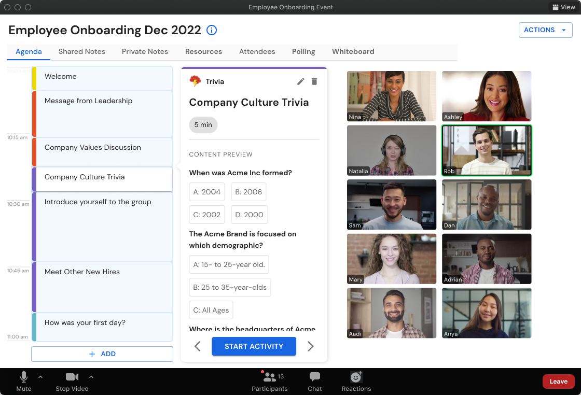The image size is (581, 395).
Task: Select Rob's video thumbnail
Action: [x=486, y=150]
